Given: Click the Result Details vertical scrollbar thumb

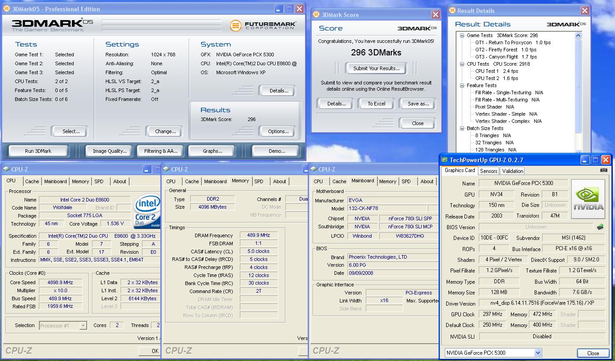Looking at the screenshot, I should 578,86.
